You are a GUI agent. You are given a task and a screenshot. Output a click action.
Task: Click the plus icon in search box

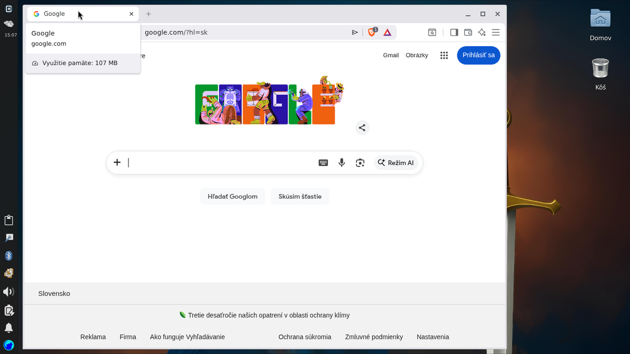[117, 162]
